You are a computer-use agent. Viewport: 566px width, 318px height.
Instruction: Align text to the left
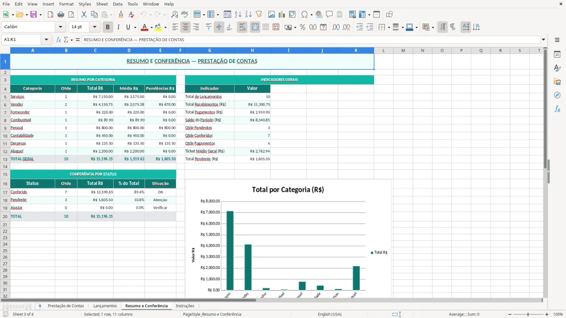point(175,27)
